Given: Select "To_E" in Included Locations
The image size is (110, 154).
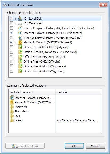Looking at the screenshot, I should point(18,116).
